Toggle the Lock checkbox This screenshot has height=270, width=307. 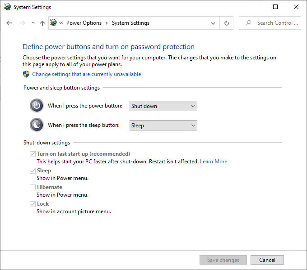(33, 204)
